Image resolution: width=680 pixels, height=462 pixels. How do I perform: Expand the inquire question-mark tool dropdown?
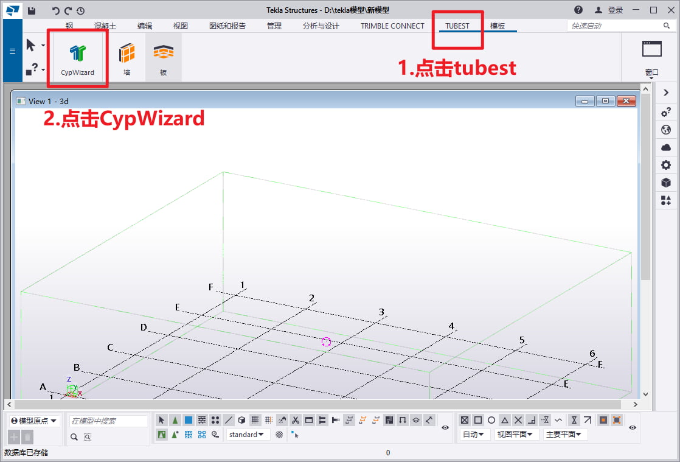43,69
